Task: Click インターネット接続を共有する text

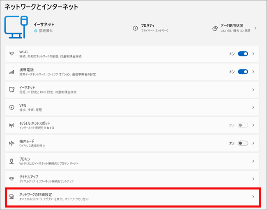Action: click(37, 128)
